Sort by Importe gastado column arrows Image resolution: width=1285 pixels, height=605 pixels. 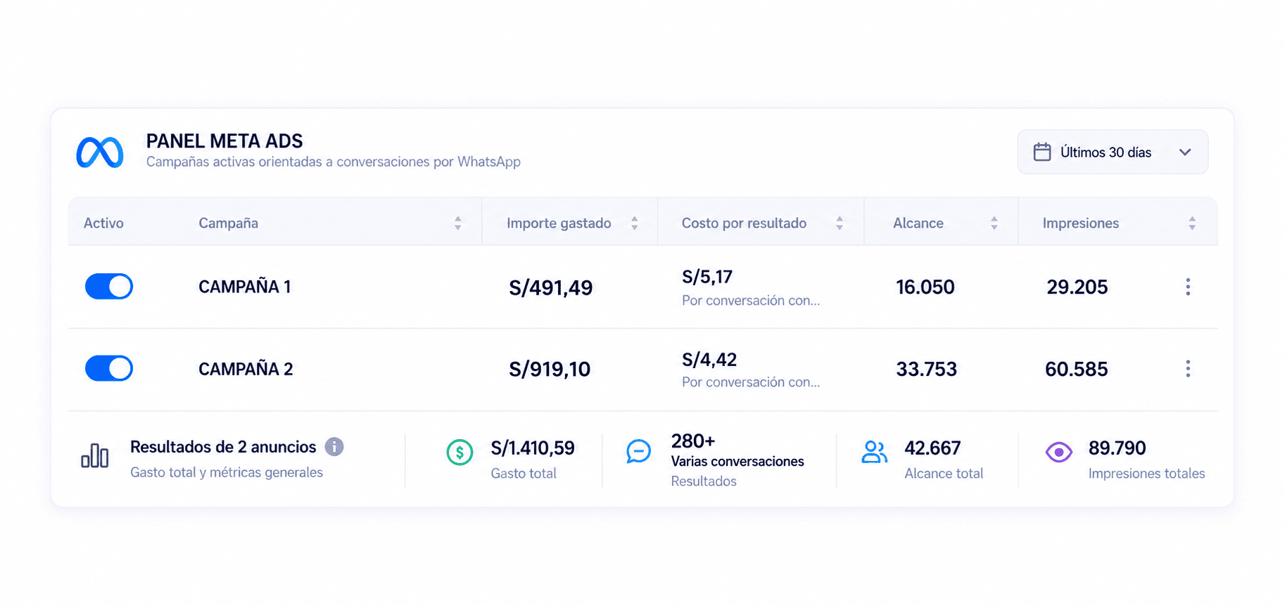coord(635,223)
